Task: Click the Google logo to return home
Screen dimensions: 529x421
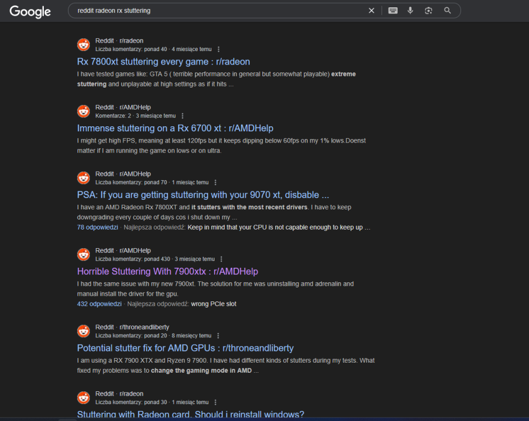Action: (30, 12)
